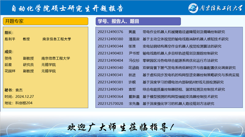This screenshot has width=245, height=137.
Task: Click 张淮's topic on substation visual detection
Action: pyautogui.click(x=182, y=46)
